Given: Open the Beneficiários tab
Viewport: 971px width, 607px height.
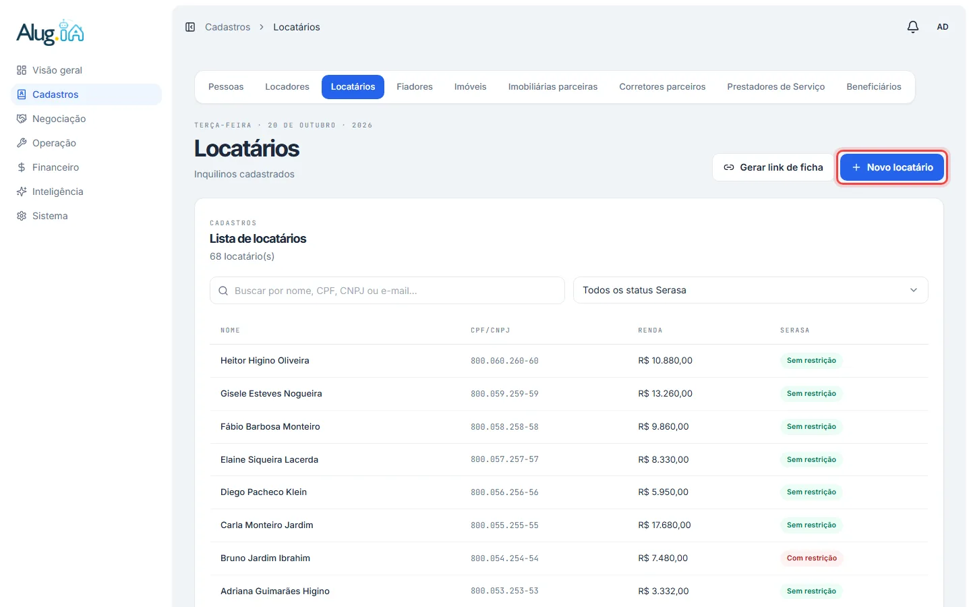Looking at the screenshot, I should [x=874, y=87].
